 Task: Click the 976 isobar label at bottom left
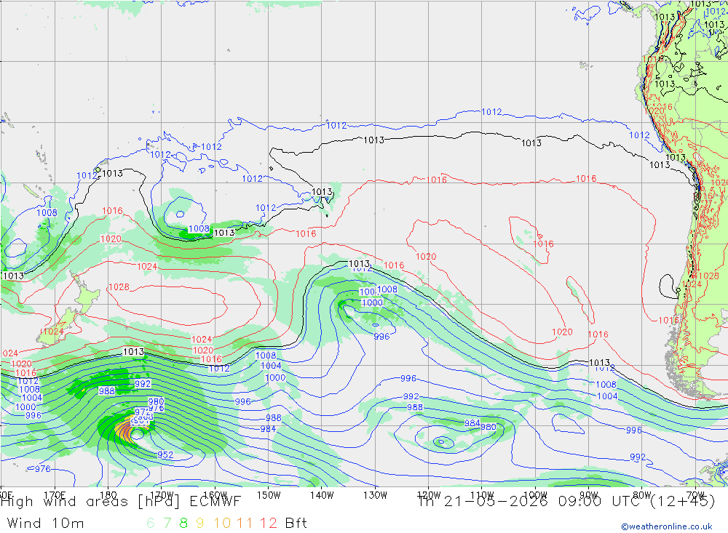(x=43, y=469)
